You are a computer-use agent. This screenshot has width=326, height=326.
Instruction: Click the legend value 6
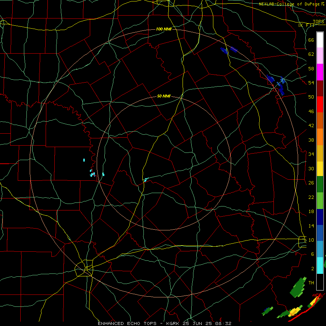pos(312,254)
